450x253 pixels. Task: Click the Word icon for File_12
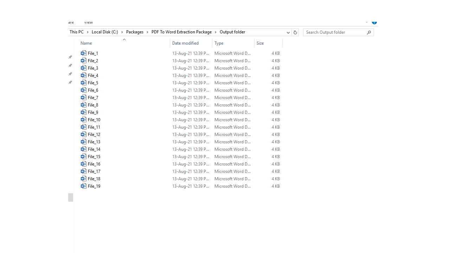coord(83,134)
